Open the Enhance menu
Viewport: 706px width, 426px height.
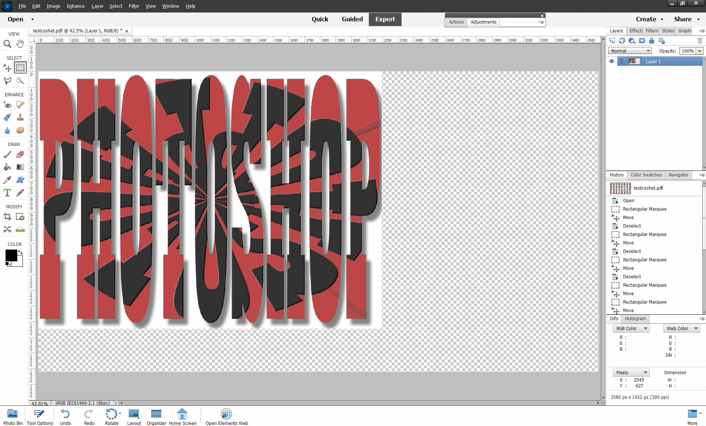pyautogui.click(x=75, y=6)
